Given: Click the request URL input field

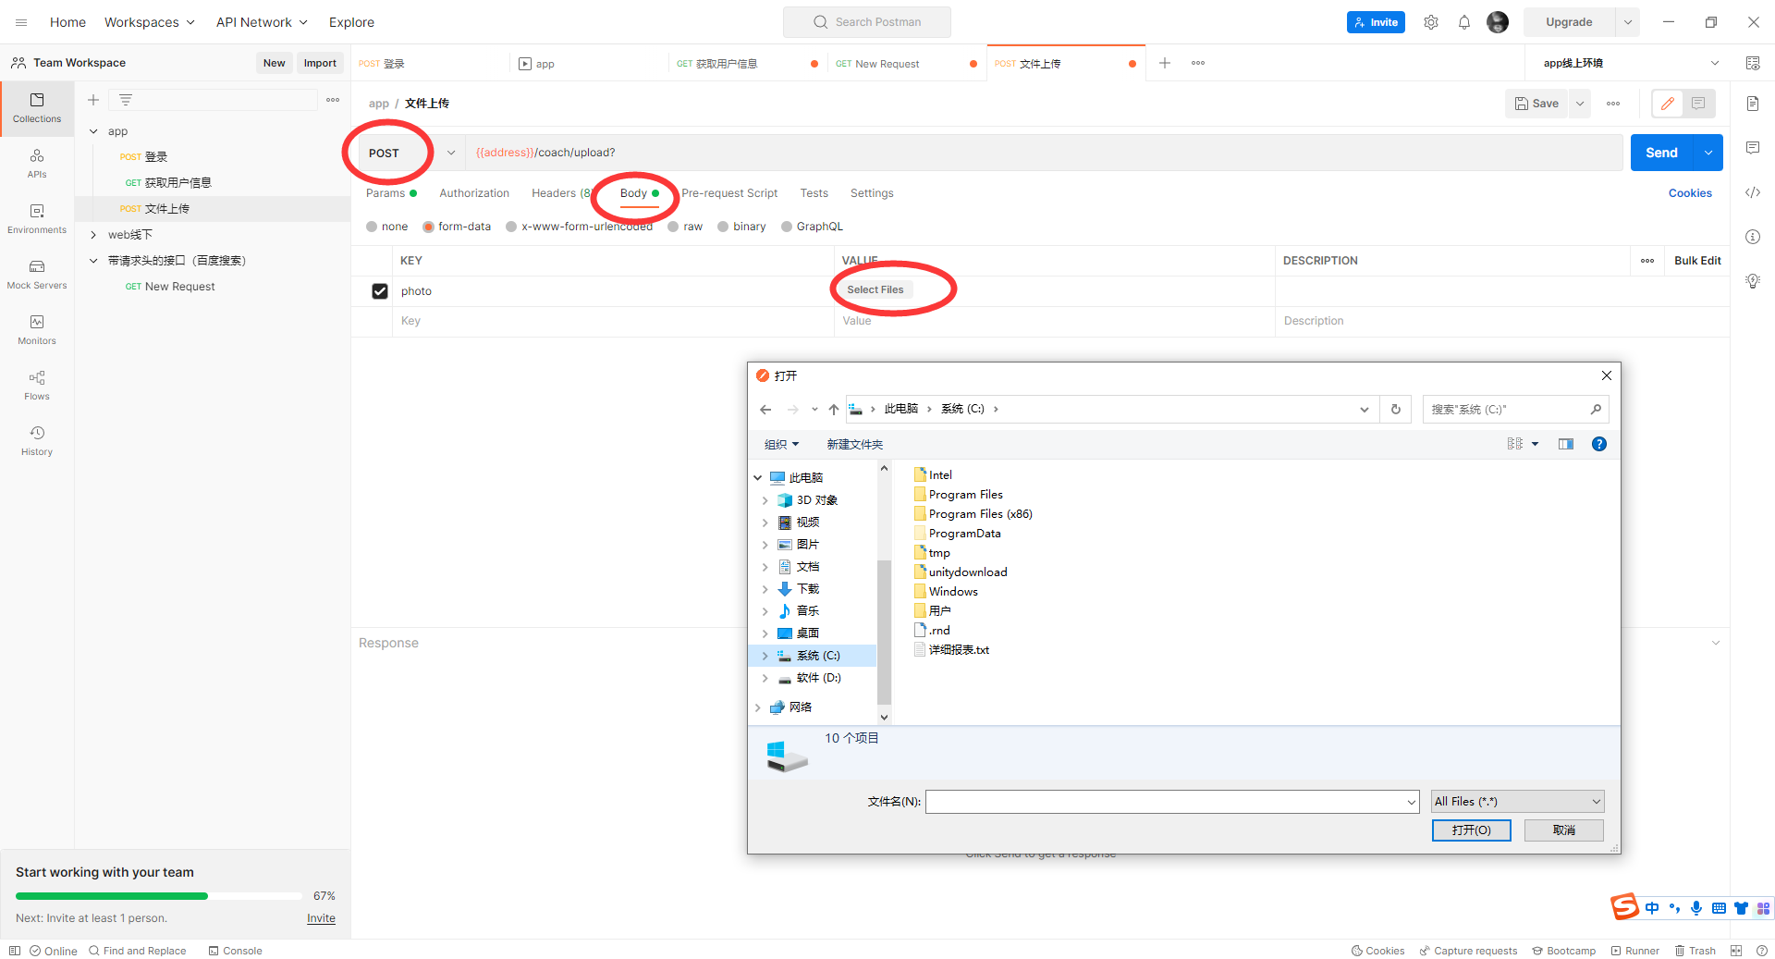Looking at the screenshot, I should (x=1045, y=153).
